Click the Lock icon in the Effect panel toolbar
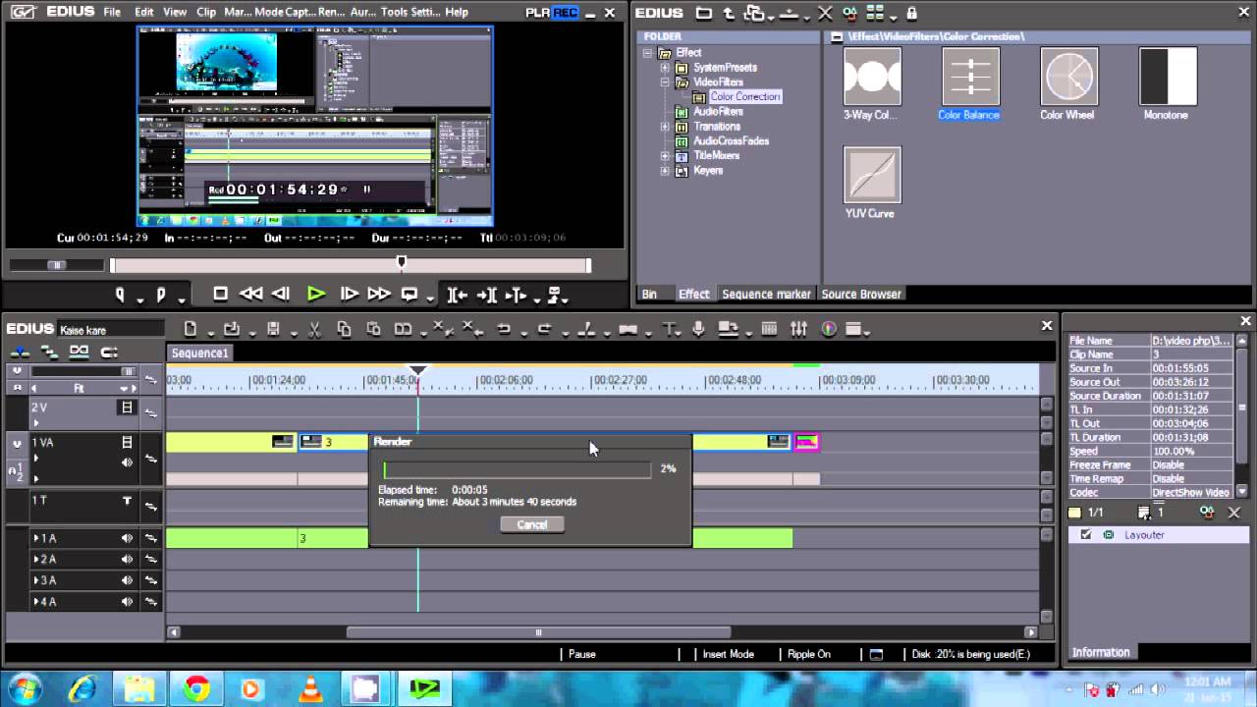Image resolution: width=1257 pixels, height=707 pixels. coord(912,13)
